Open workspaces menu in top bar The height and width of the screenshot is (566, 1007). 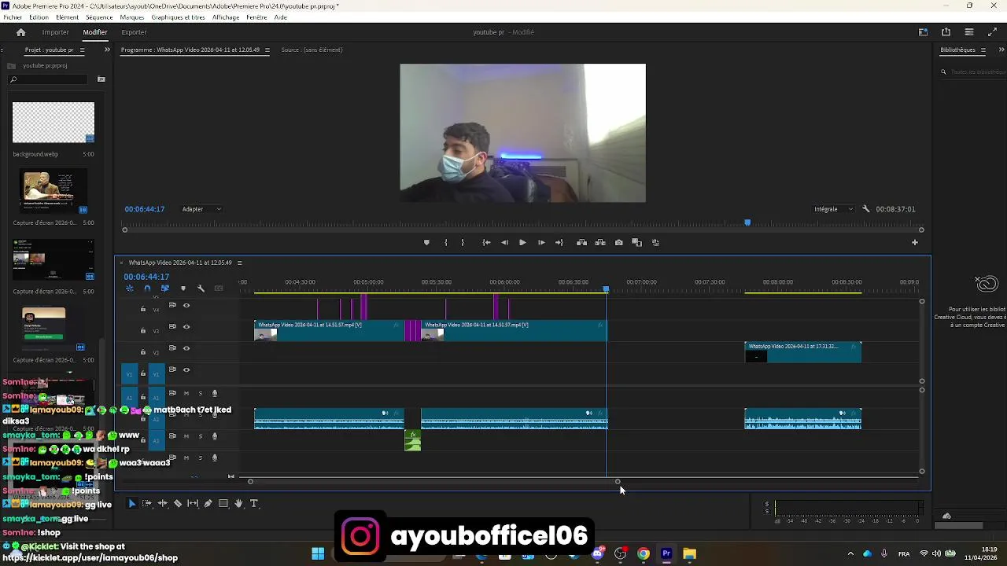(923, 32)
